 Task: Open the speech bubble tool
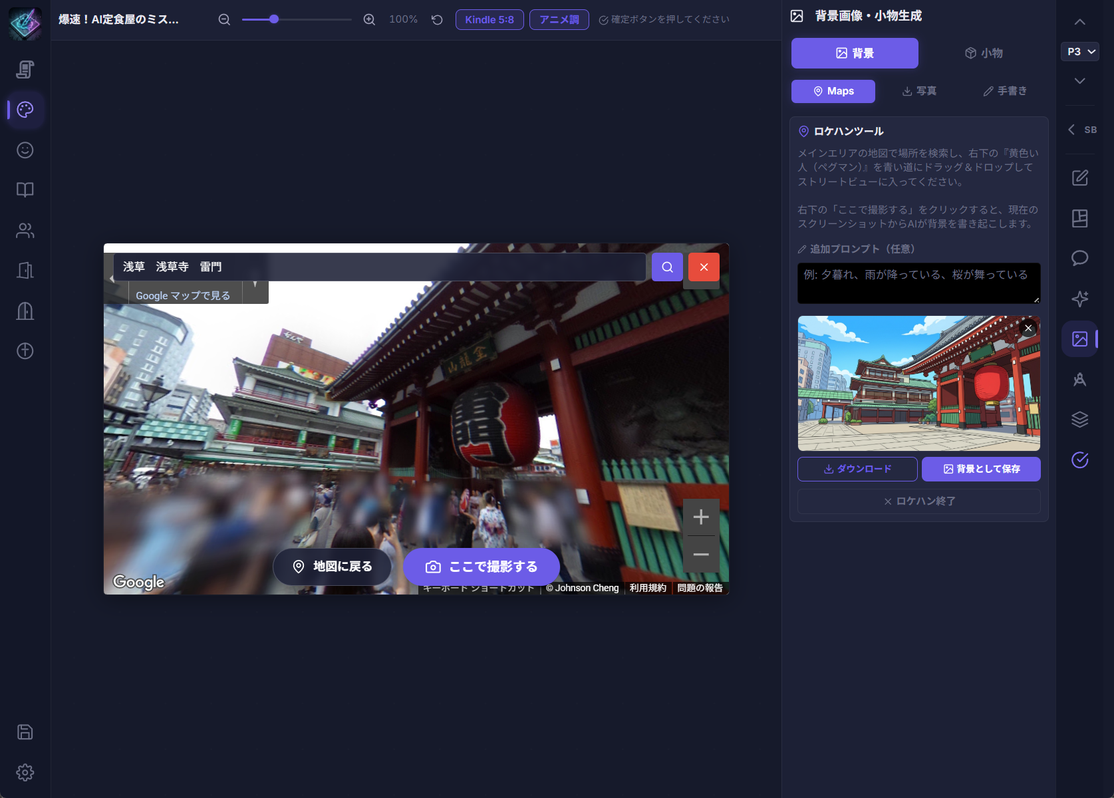pyautogui.click(x=1079, y=258)
